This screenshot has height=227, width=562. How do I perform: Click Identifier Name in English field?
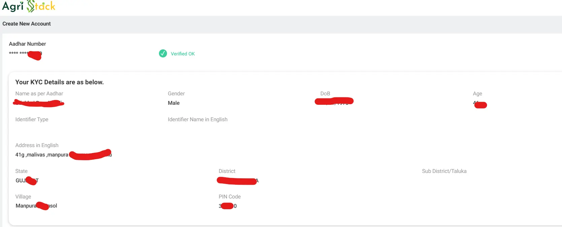click(197, 120)
